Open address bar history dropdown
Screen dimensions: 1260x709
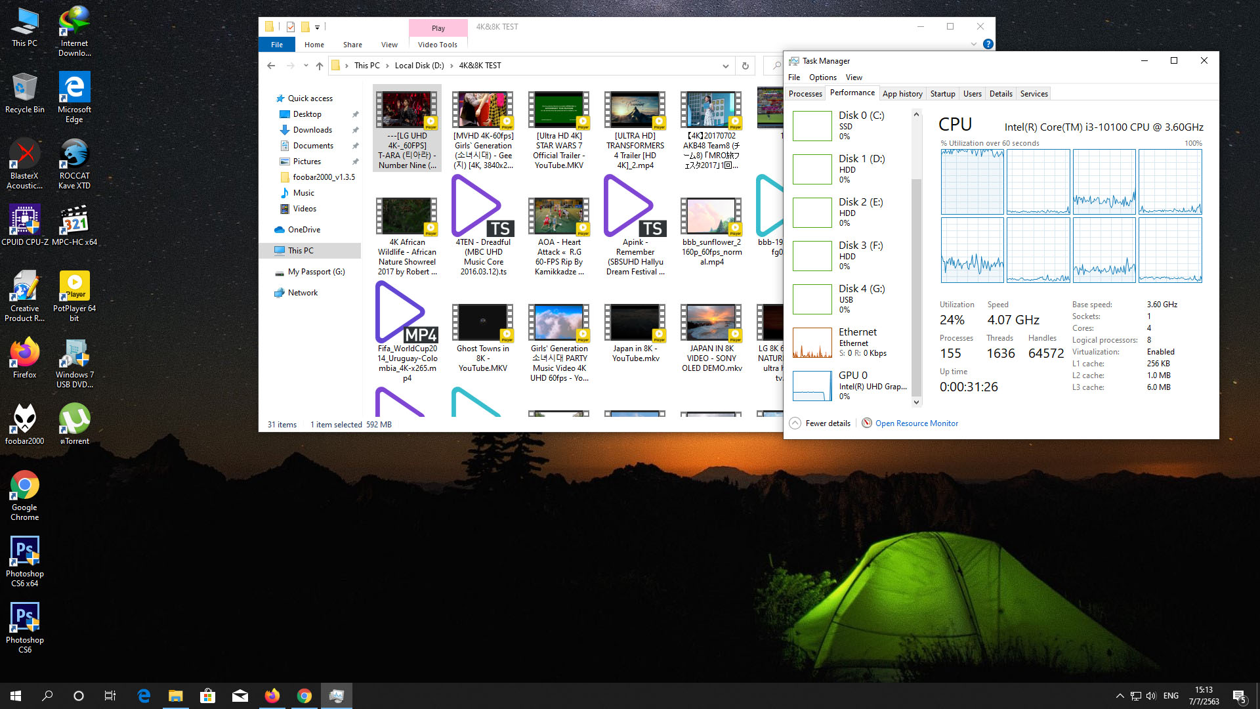(x=725, y=66)
